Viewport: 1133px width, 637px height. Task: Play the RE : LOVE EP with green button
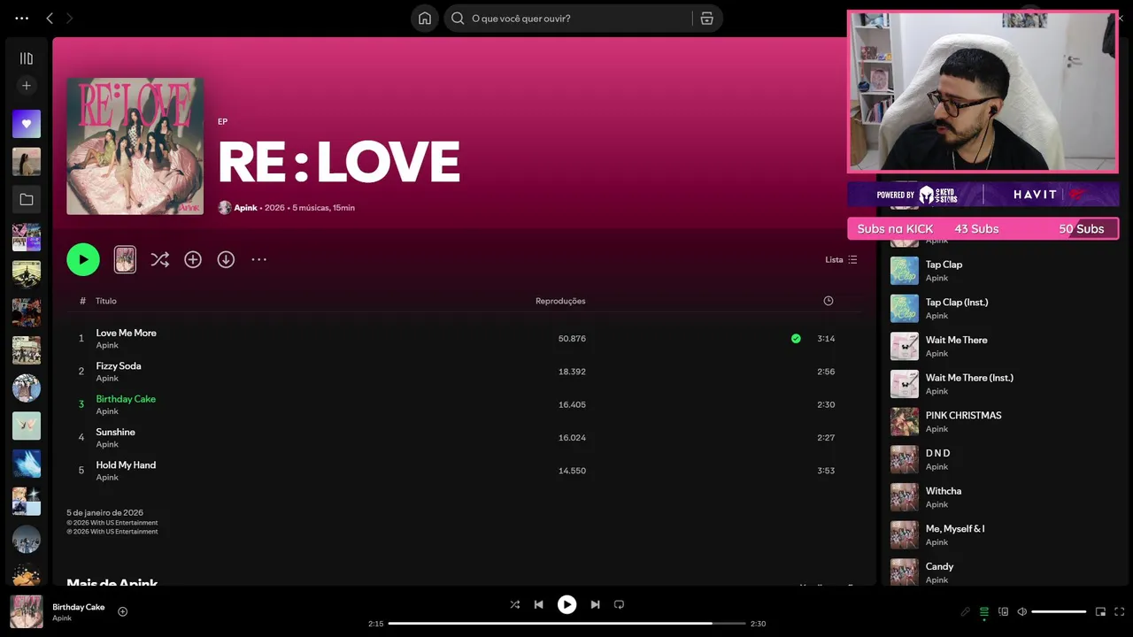(83, 259)
